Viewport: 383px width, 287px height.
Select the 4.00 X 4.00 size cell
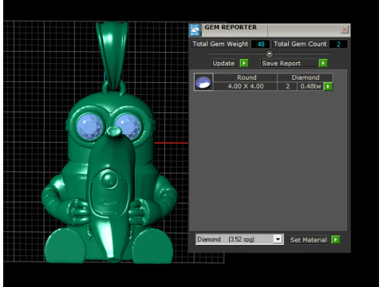pyautogui.click(x=246, y=86)
